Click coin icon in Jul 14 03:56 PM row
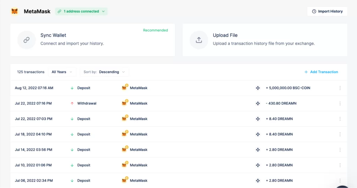Viewport: 357px width, 188px height. 258,150
